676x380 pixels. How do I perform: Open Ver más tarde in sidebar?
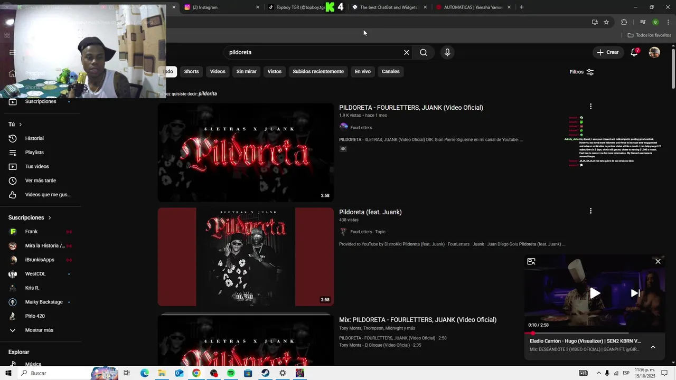coord(40,180)
